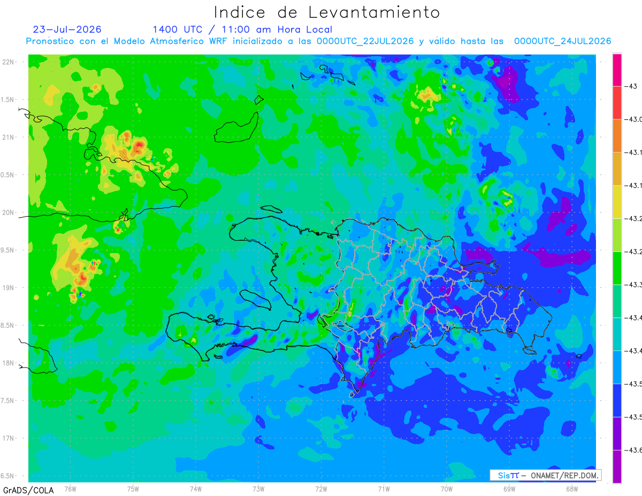Click the '73W' longitude label
This screenshot has height=496, width=642.
[x=258, y=489]
